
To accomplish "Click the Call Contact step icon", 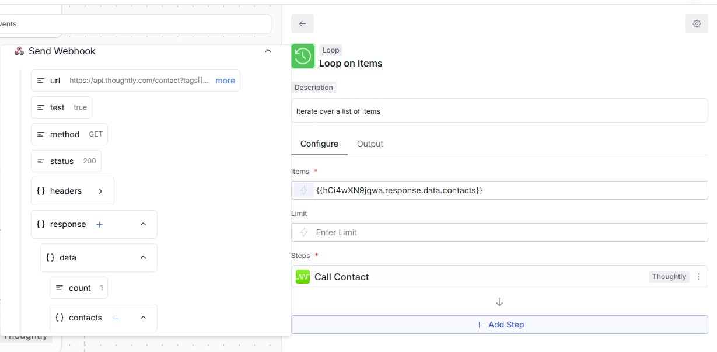I will pos(302,276).
